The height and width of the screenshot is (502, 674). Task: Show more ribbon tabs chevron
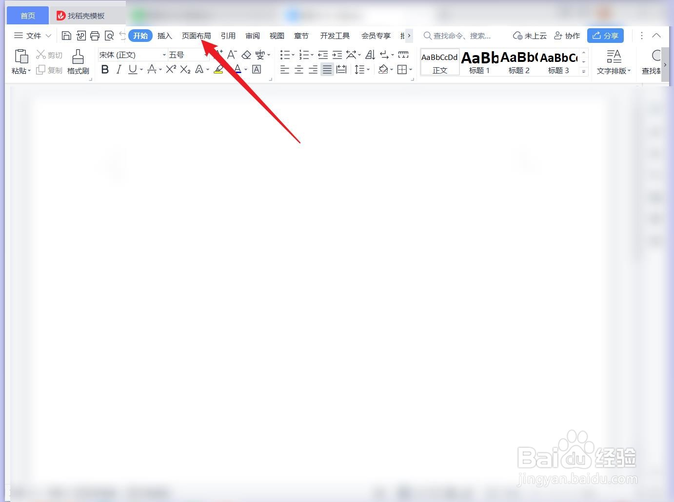point(409,36)
